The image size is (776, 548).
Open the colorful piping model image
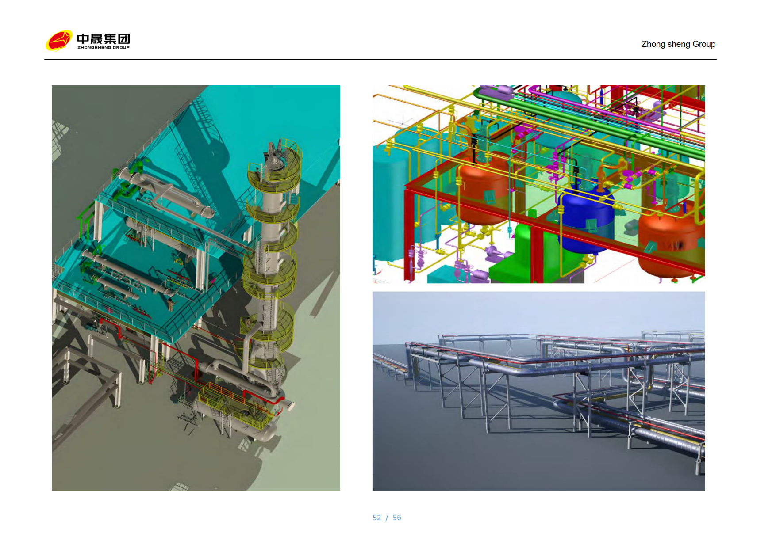coord(538,184)
